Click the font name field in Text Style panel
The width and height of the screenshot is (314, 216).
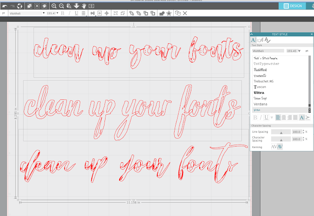(268, 51)
